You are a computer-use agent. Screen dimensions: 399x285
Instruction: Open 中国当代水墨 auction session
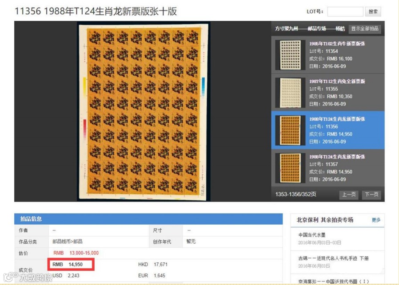pos(312,235)
